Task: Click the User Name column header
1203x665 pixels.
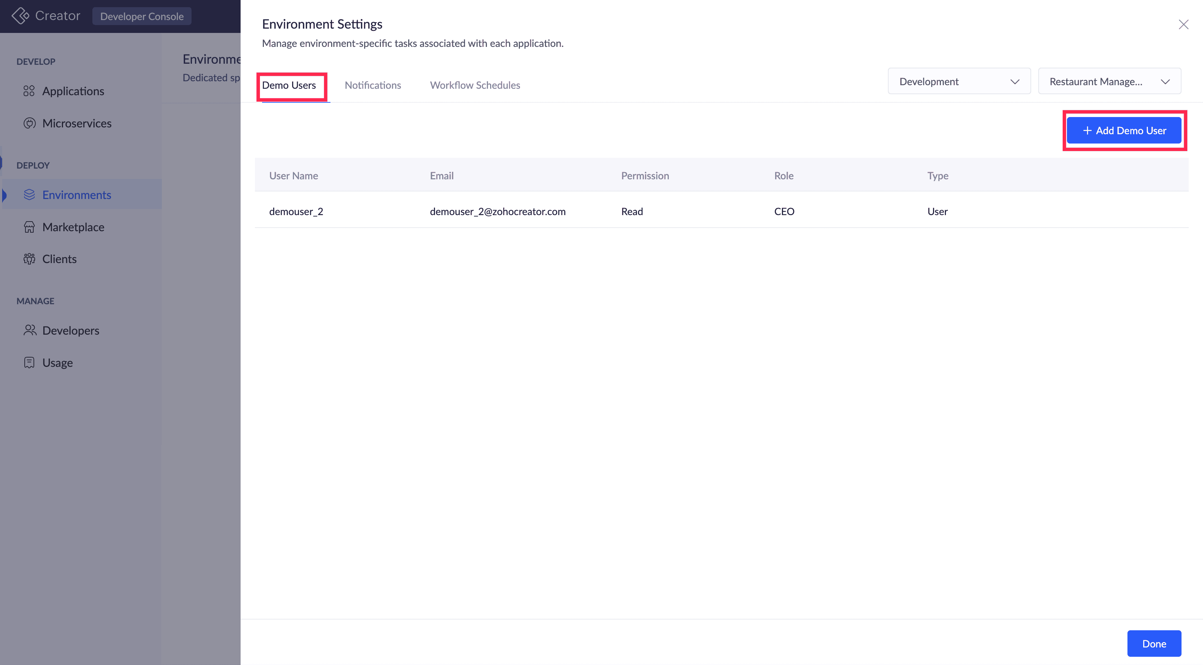Action: (293, 176)
